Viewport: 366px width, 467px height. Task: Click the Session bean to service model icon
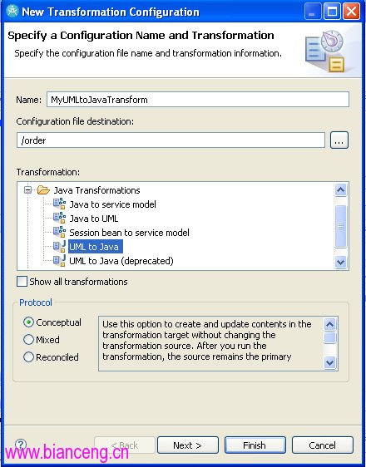(x=59, y=232)
